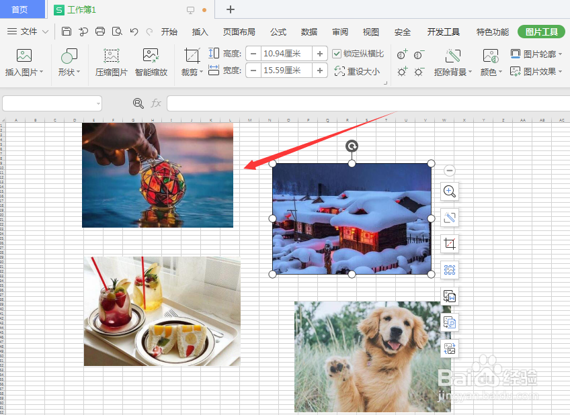
Task: Switch to the 插入 tab
Action: 200,32
